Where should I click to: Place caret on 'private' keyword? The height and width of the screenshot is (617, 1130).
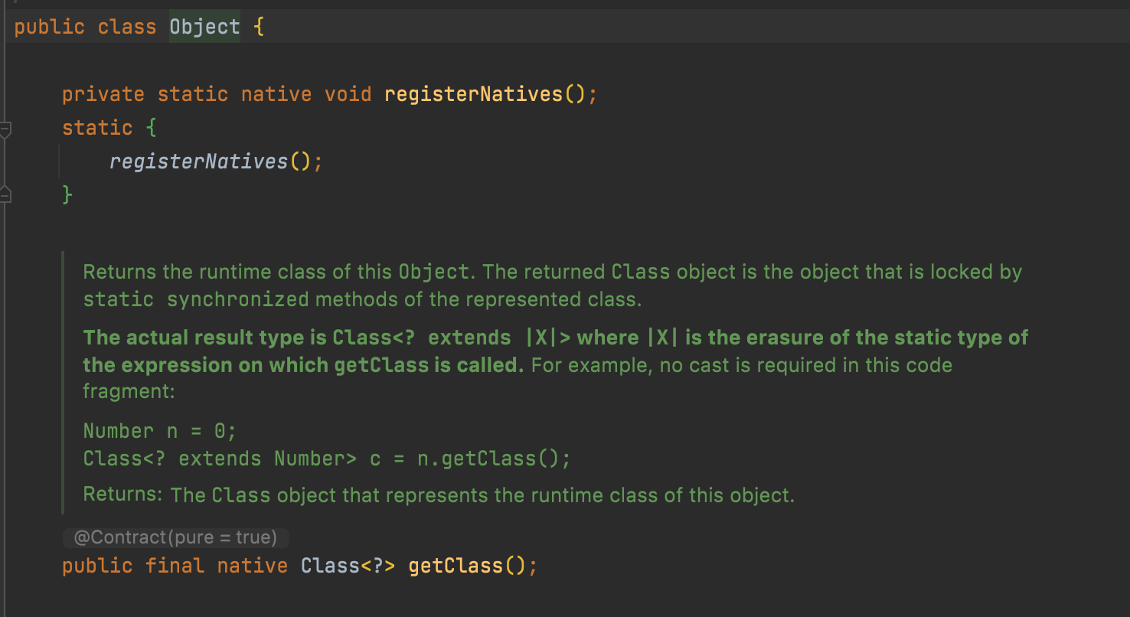(x=103, y=94)
